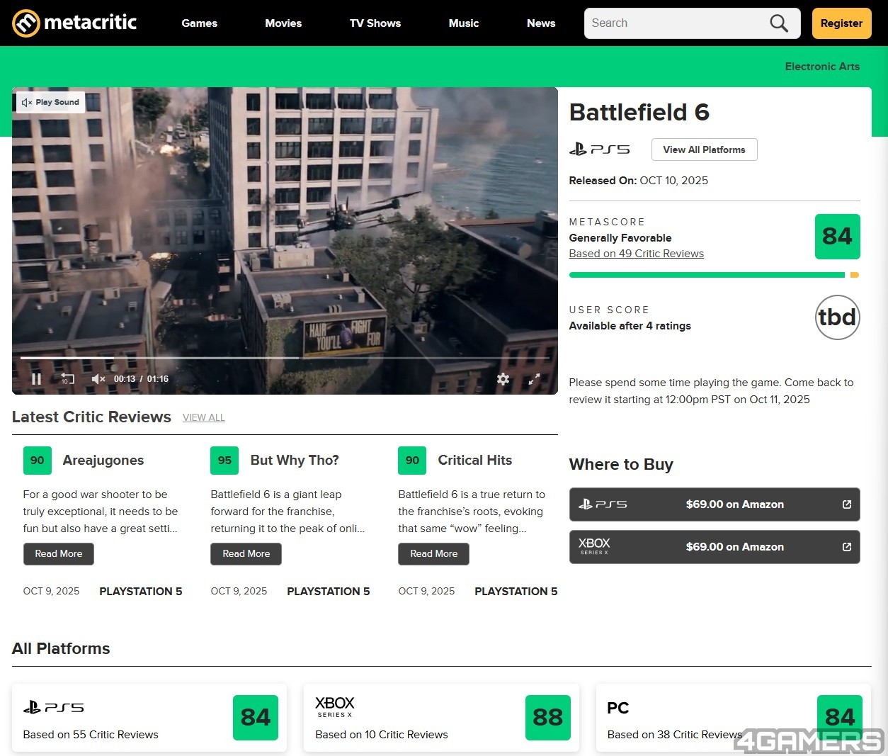Screen dimensions: 888x756
Task: Open Based on 49 Critic Reviews link
Action: pos(636,254)
